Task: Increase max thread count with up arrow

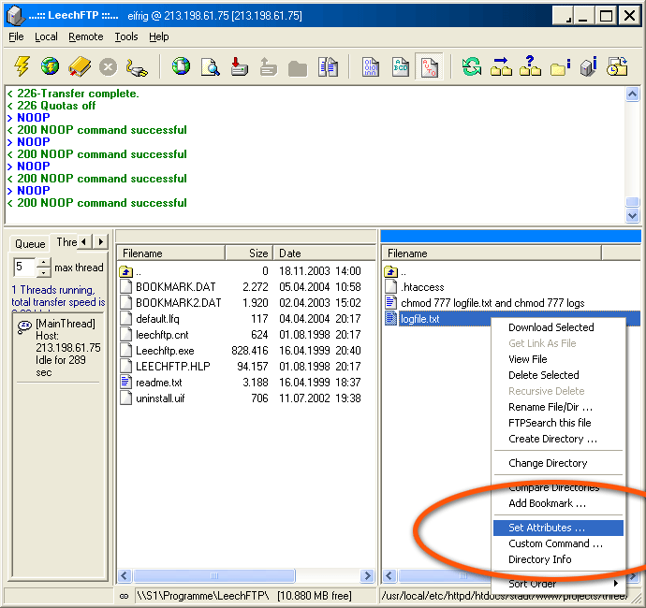Action: [44, 262]
